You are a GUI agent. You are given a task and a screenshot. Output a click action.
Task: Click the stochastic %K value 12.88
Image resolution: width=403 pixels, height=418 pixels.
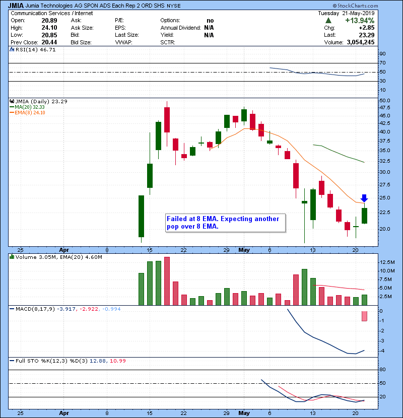[x=97, y=361]
